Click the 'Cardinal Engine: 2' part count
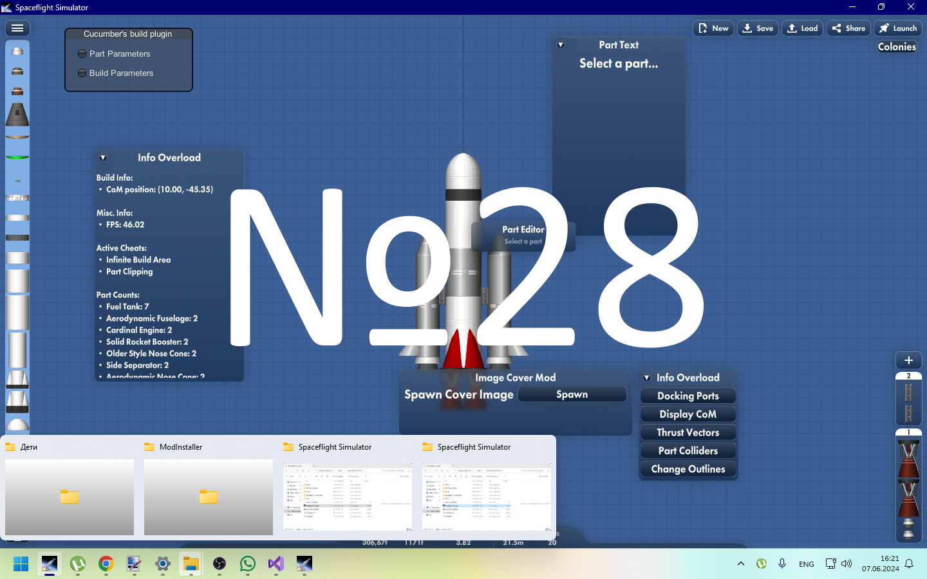The height and width of the screenshot is (579, 927). [x=139, y=330]
